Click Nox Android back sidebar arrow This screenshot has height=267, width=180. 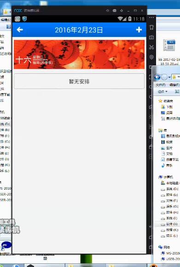[151, 226]
